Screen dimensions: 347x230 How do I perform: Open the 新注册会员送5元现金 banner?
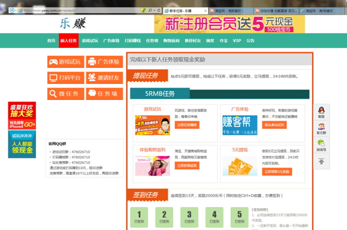tap(229, 24)
